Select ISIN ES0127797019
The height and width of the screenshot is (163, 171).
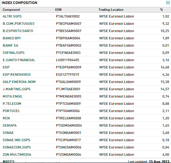68,75
